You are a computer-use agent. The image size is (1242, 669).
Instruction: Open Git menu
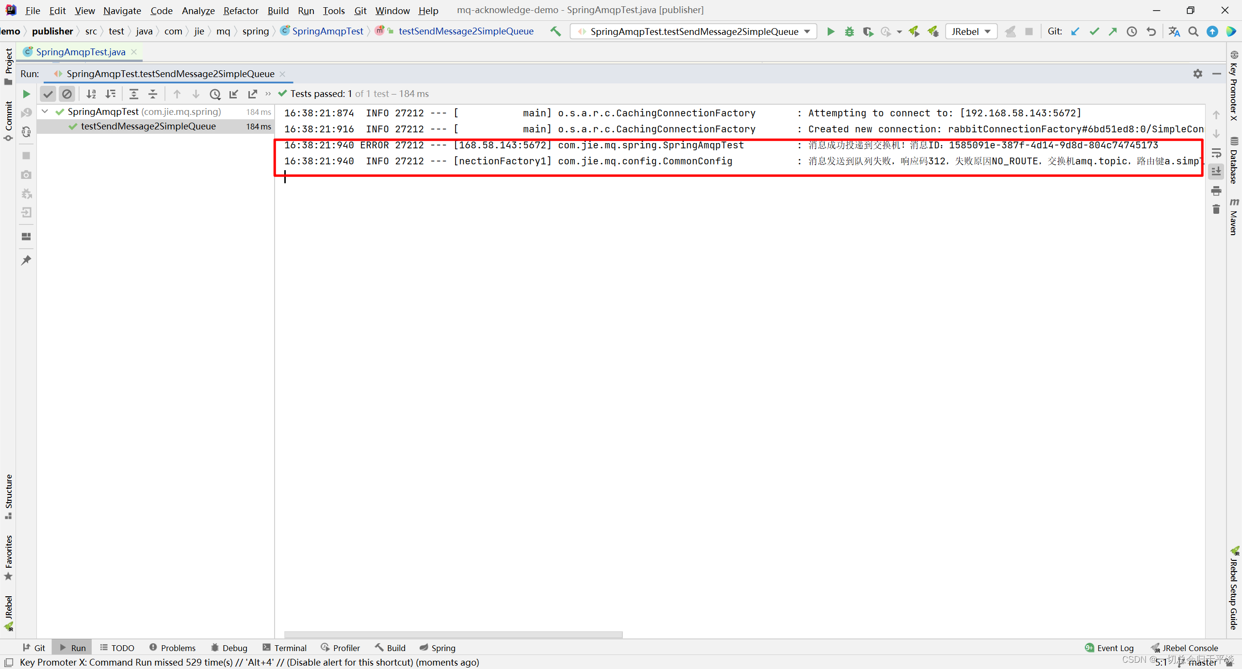[x=360, y=10]
